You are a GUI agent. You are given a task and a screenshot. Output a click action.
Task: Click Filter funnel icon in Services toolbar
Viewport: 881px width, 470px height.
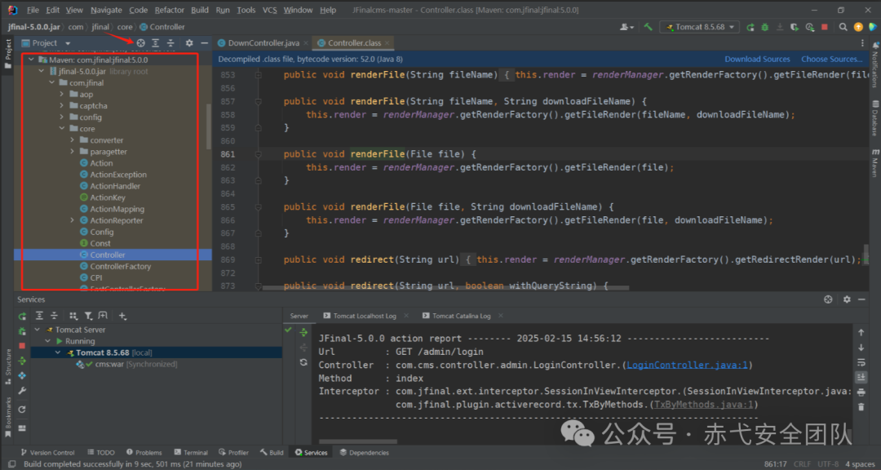[88, 316]
